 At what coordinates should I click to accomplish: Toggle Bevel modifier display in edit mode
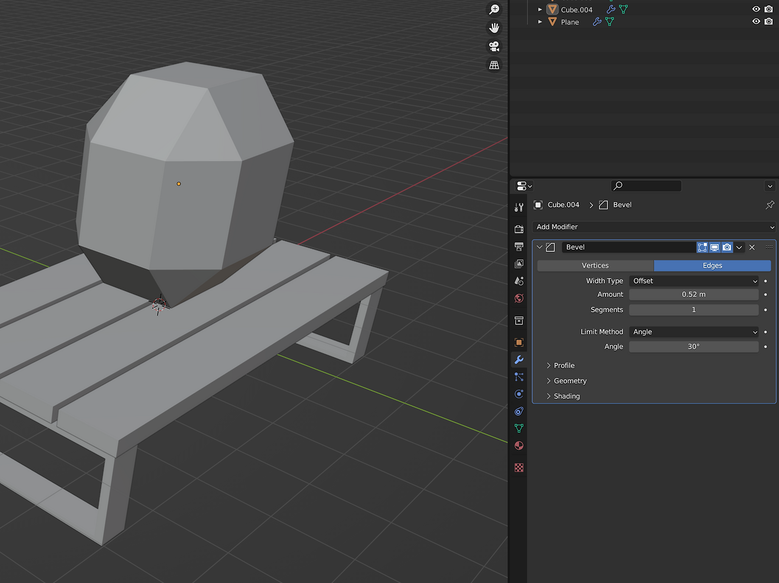point(702,247)
